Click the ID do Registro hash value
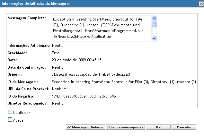This screenshot has width=204, height=137. click(x=84, y=96)
